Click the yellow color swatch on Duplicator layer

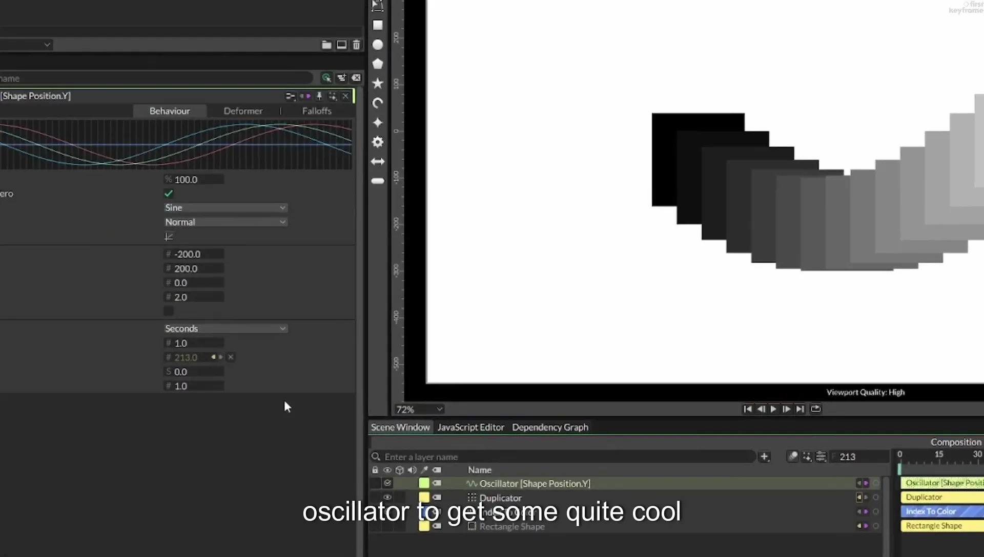tap(424, 497)
